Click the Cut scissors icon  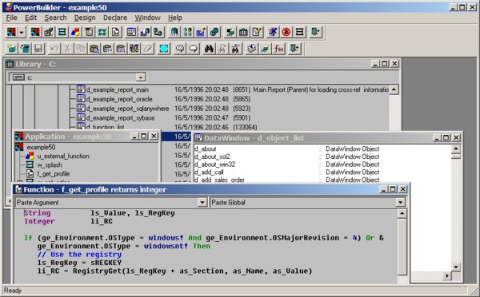click(68, 49)
